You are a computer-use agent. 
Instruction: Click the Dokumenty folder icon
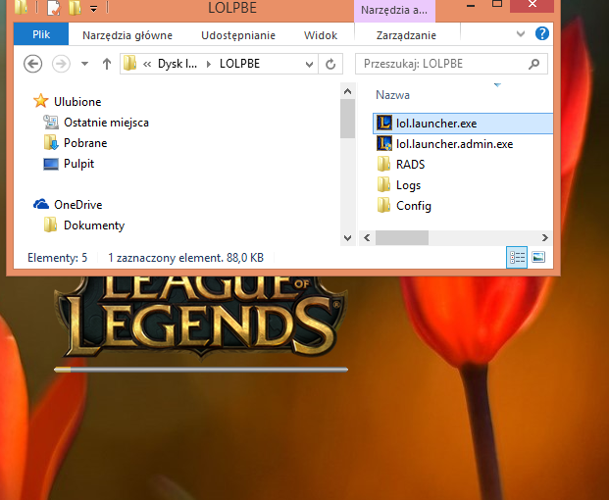coord(50,225)
